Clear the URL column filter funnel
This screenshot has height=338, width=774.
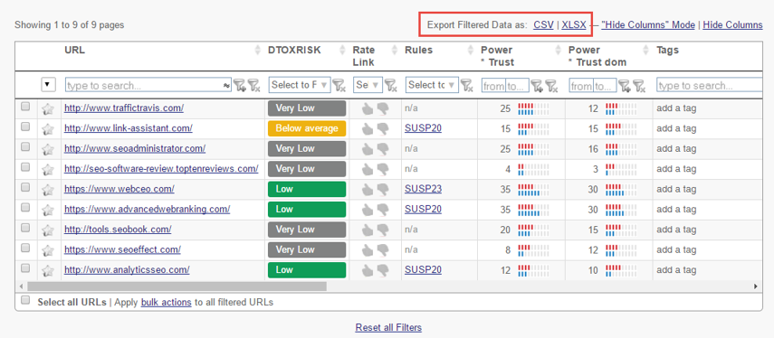point(253,86)
